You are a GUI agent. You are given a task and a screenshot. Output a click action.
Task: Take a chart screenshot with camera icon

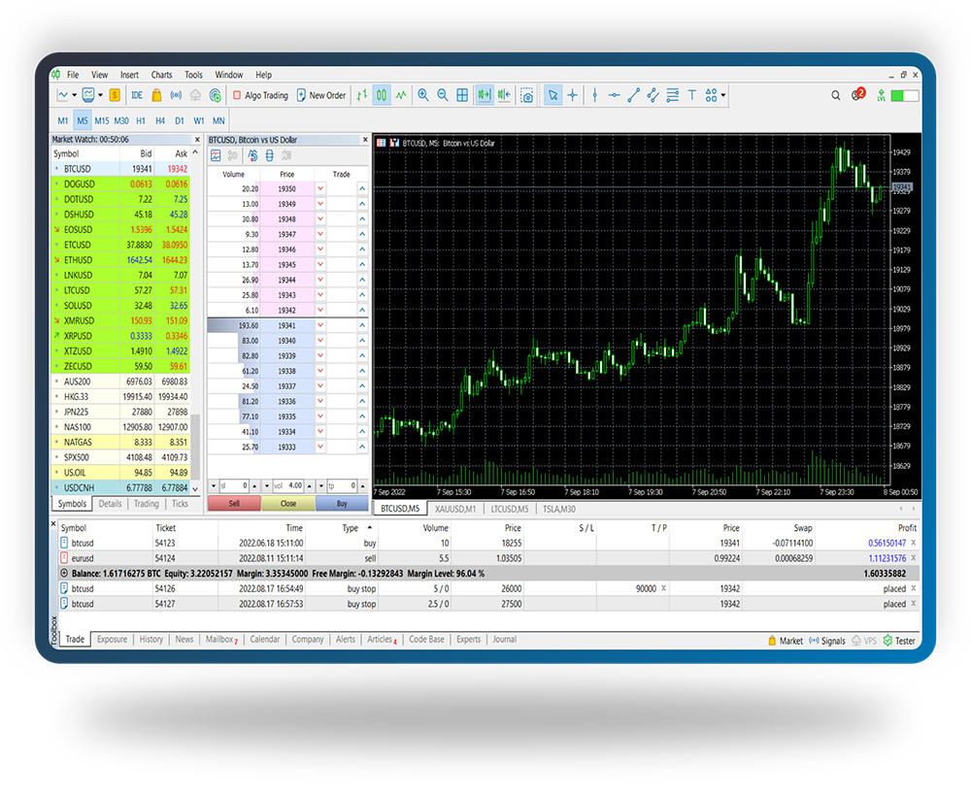526,95
